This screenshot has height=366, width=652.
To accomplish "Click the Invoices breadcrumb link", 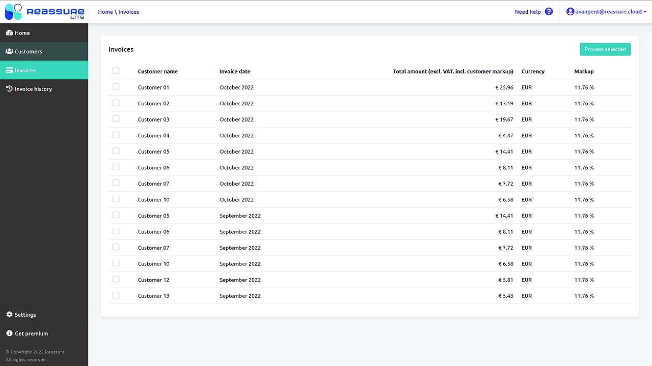I will [x=129, y=12].
